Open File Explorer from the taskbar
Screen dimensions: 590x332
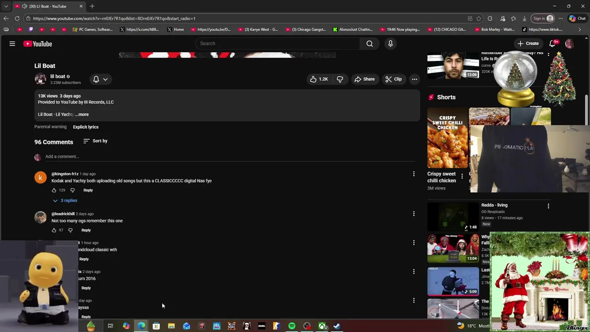click(171, 326)
